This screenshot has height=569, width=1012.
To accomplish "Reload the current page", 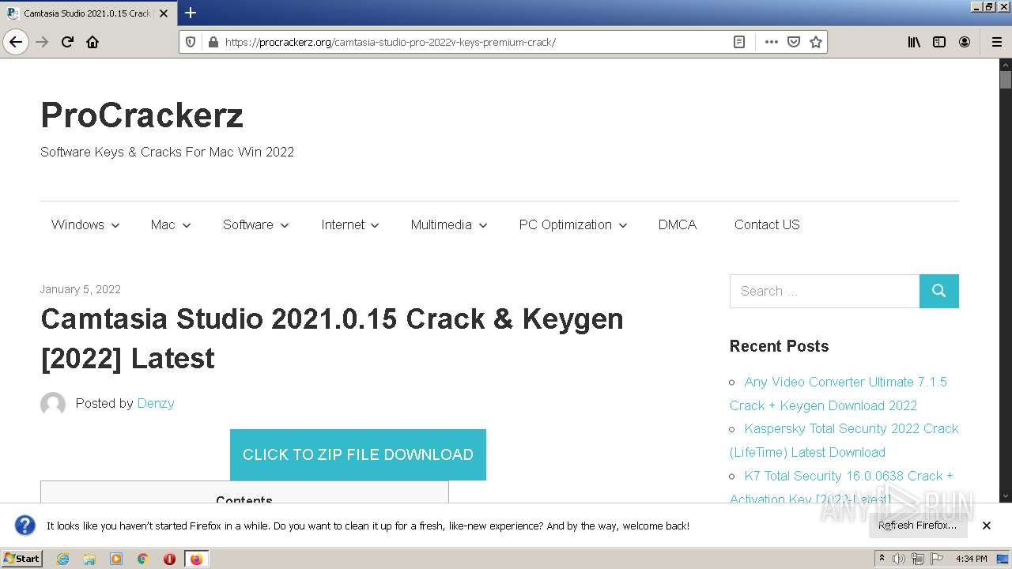I will (x=68, y=42).
